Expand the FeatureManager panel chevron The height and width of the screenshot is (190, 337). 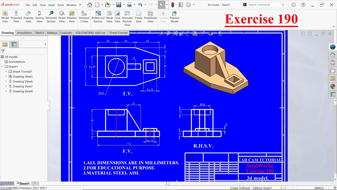point(45,44)
